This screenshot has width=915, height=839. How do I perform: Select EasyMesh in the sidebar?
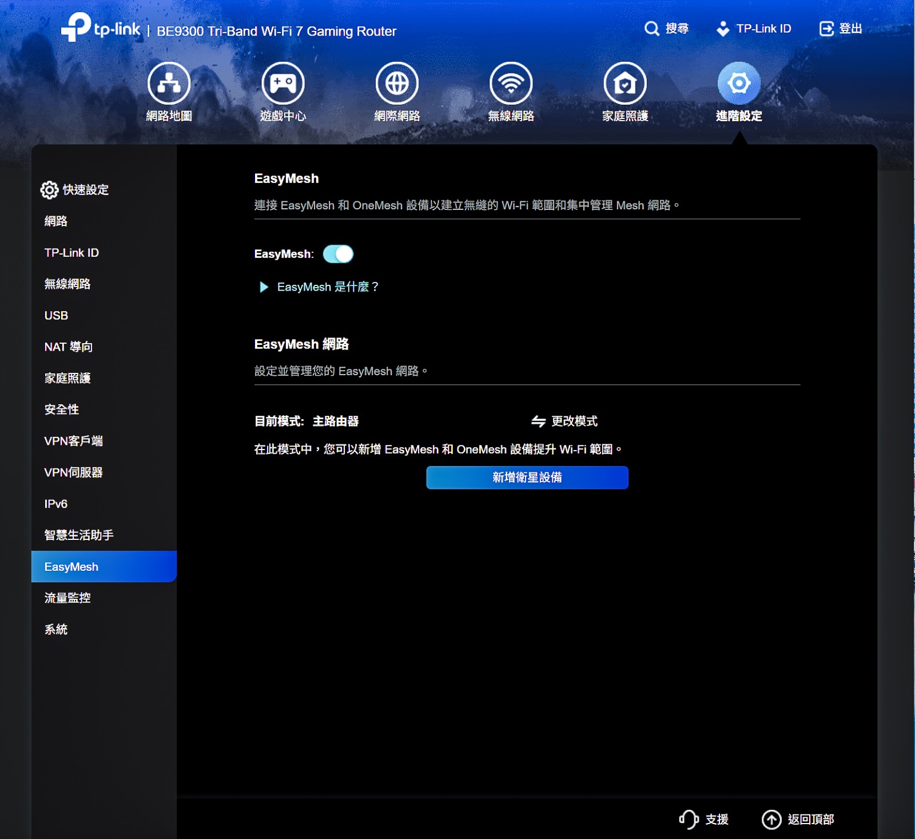tap(104, 567)
